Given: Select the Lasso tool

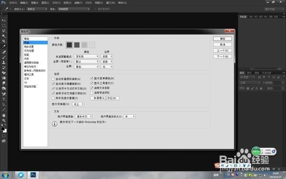Looking at the screenshot, I should coord(4,31).
